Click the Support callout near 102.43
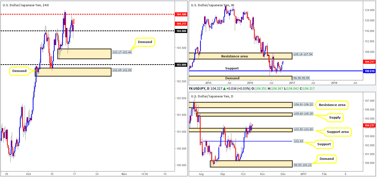 324,144
